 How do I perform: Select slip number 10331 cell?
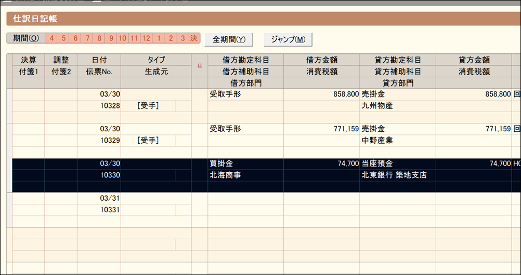tap(99, 210)
